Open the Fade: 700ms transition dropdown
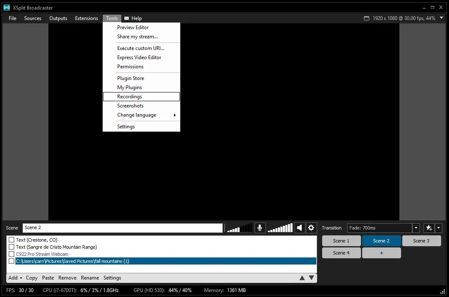The height and width of the screenshot is (297, 449). pos(416,228)
